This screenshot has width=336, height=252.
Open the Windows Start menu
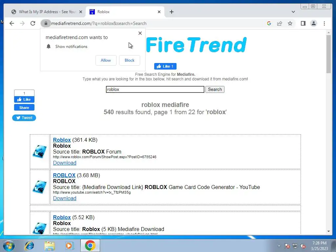point(8,245)
